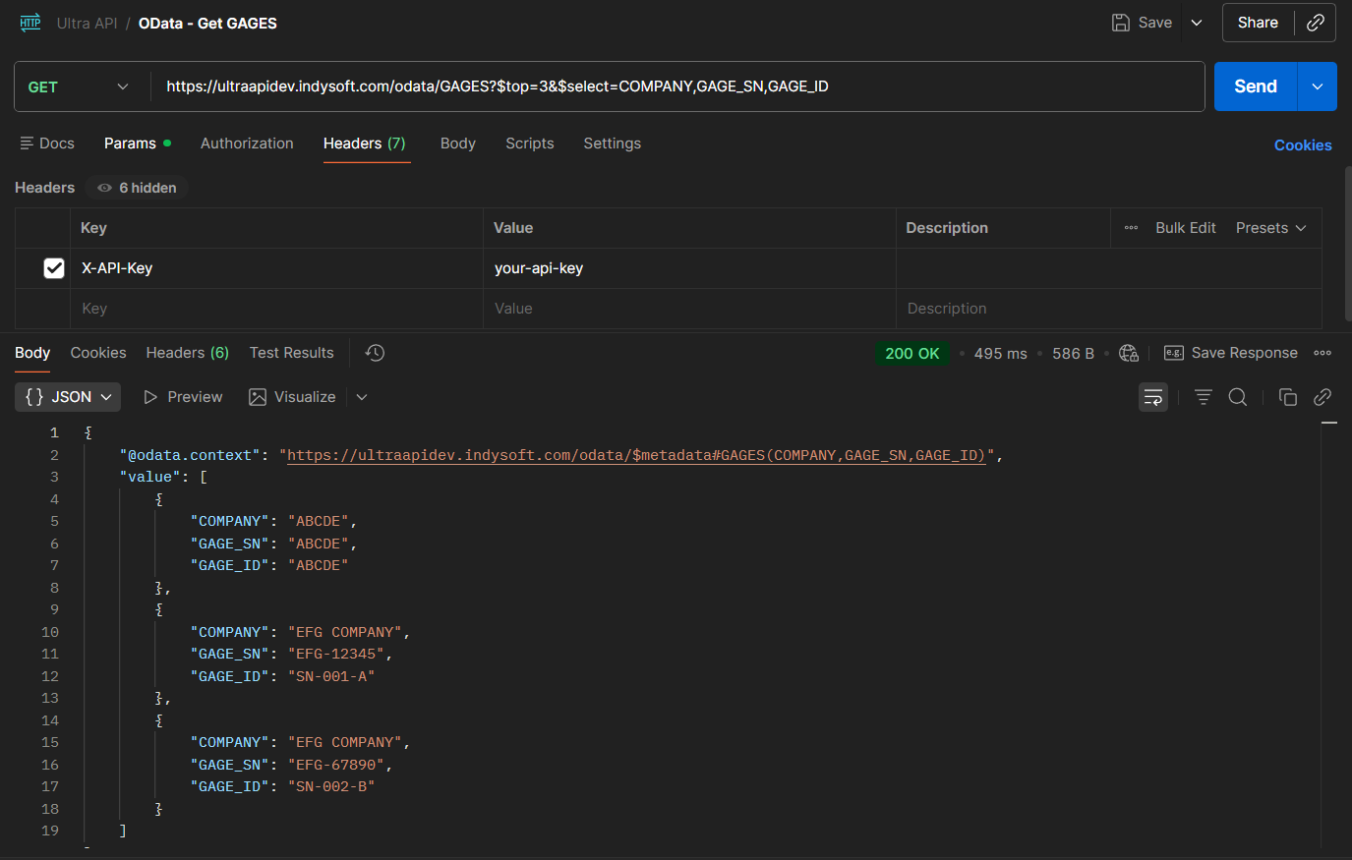
Task: Open the Save options dropdown arrow
Action: point(1197,23)
